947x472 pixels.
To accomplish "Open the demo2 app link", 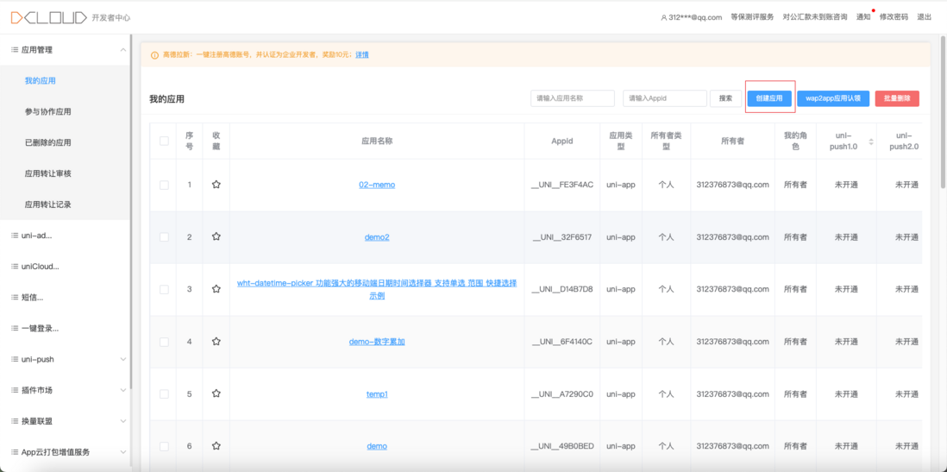I will (x=377, y=237).
